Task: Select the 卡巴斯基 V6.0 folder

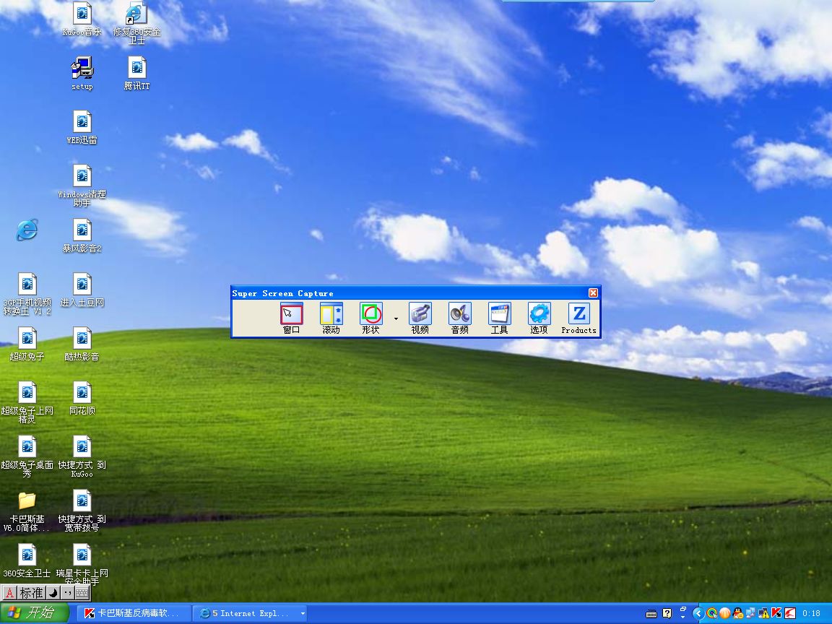Action: [27, 511]
